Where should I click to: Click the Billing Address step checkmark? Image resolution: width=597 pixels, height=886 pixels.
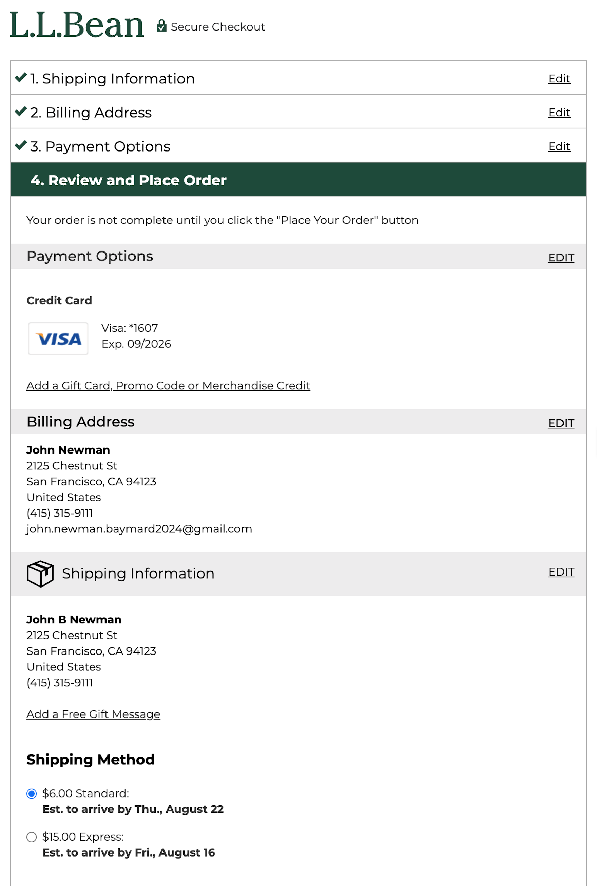coord(21,112)
